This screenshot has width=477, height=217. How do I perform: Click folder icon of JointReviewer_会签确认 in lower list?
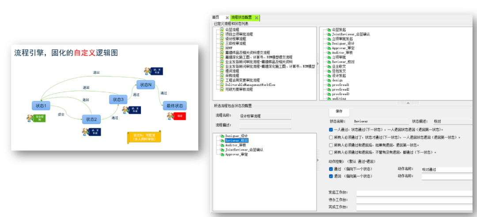pos(222,150)
